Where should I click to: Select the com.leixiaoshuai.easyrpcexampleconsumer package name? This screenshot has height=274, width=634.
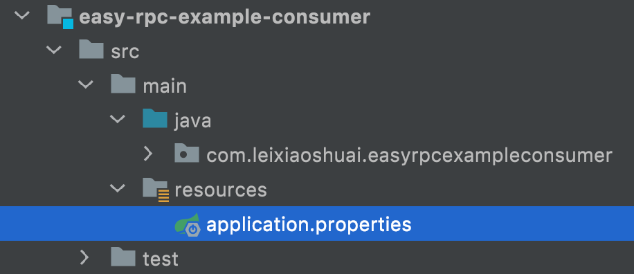[x=410, y=155]
